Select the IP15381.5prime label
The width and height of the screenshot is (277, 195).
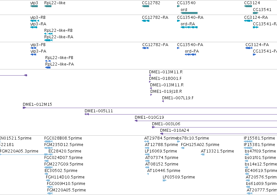(259, 145)
